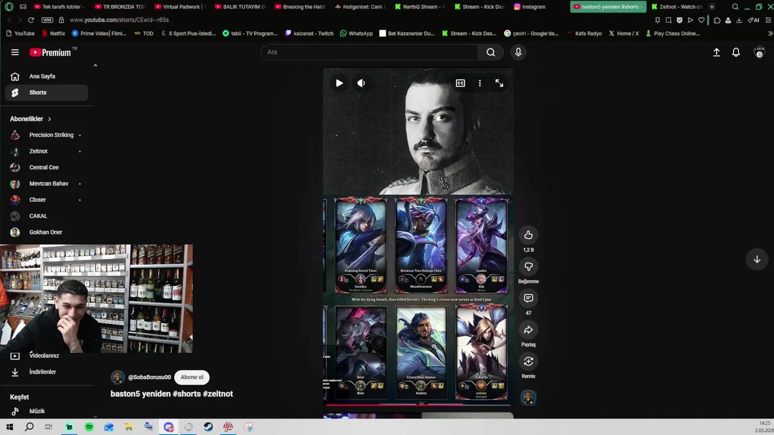Open the WhatsApp bookmark
The image size is (774, 435).
coord(356,33)
